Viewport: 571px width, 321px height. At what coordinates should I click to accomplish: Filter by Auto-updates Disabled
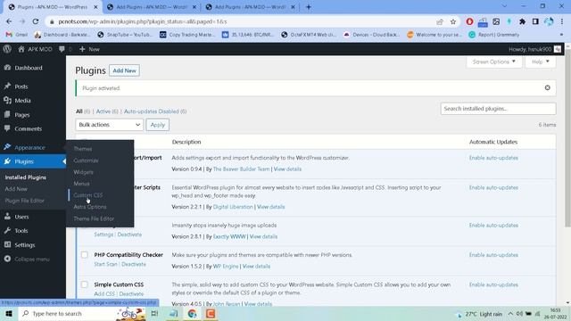152,111
